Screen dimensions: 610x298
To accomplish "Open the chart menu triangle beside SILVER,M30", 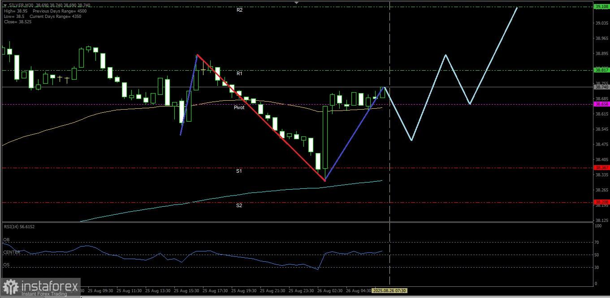I will 5,5.
